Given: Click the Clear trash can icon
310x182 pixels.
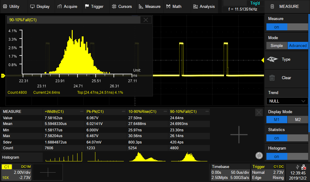Looking at the screenshot, I should click(x=272, y=78).
